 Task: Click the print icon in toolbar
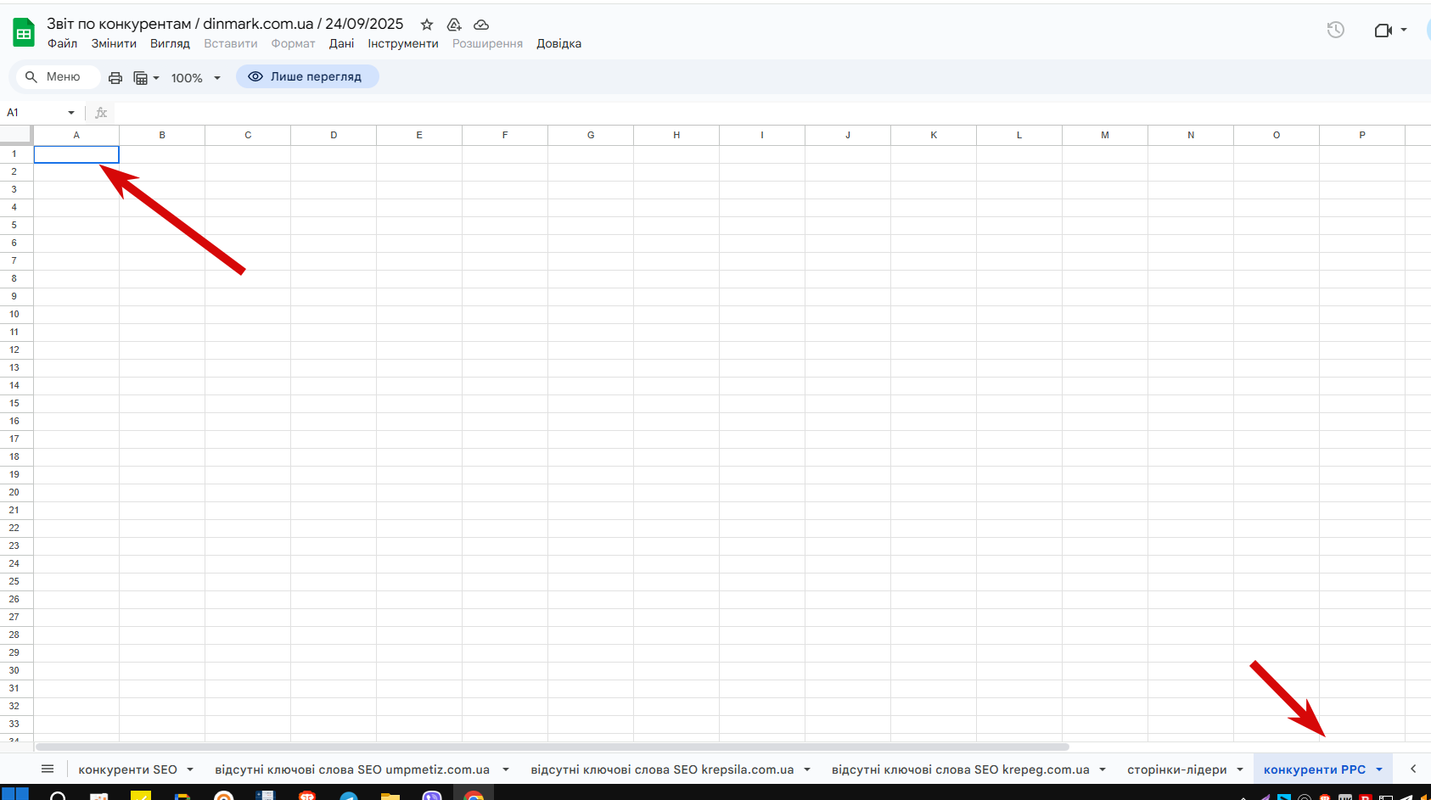[115, 78]
